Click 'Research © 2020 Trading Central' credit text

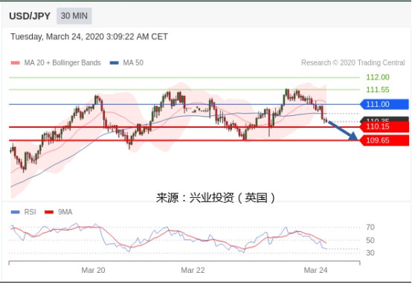pos(353,62)
